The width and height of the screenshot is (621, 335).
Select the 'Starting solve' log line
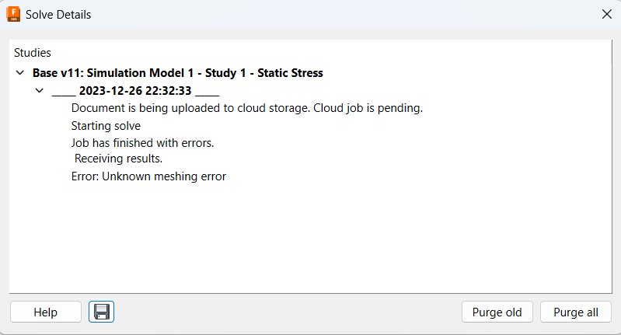click(x=106, y=125)
